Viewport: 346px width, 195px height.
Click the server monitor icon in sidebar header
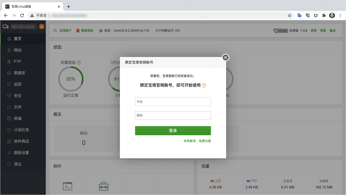[x=6, y=26]
